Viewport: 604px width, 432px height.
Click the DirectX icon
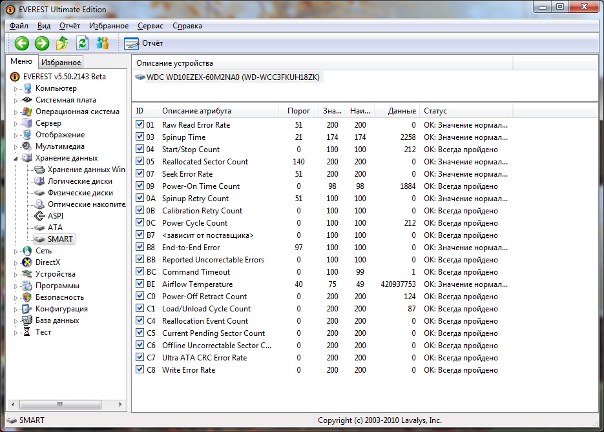[27, 262]
